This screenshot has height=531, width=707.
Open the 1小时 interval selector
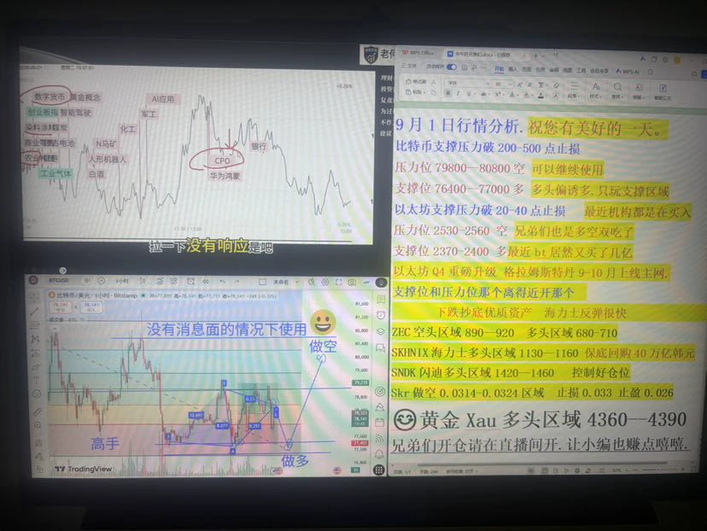123,281
